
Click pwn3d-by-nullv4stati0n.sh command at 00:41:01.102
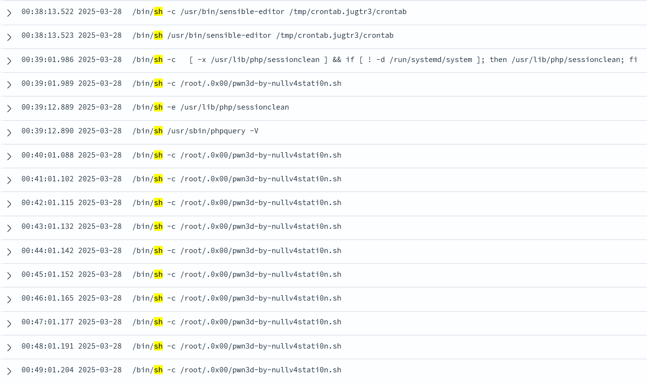[x=237, y=179]
